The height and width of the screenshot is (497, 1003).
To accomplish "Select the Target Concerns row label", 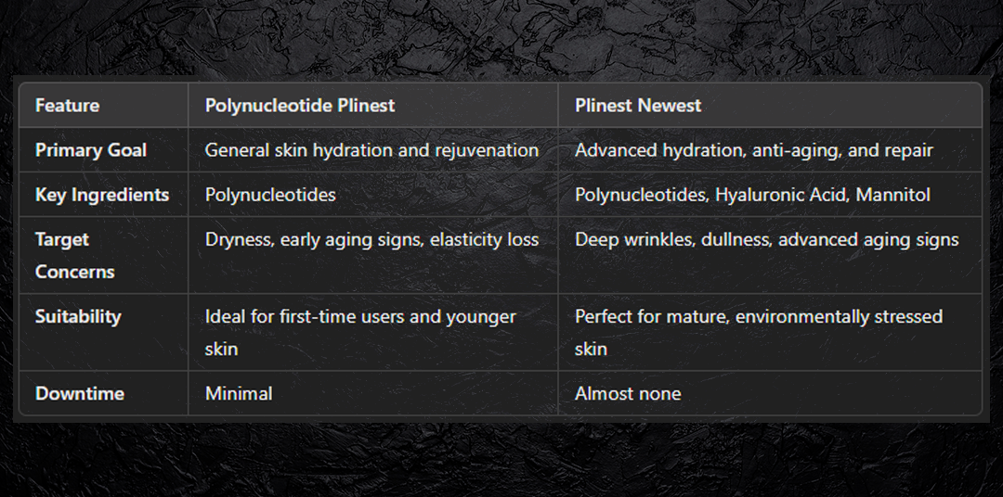I will point(75,255).
